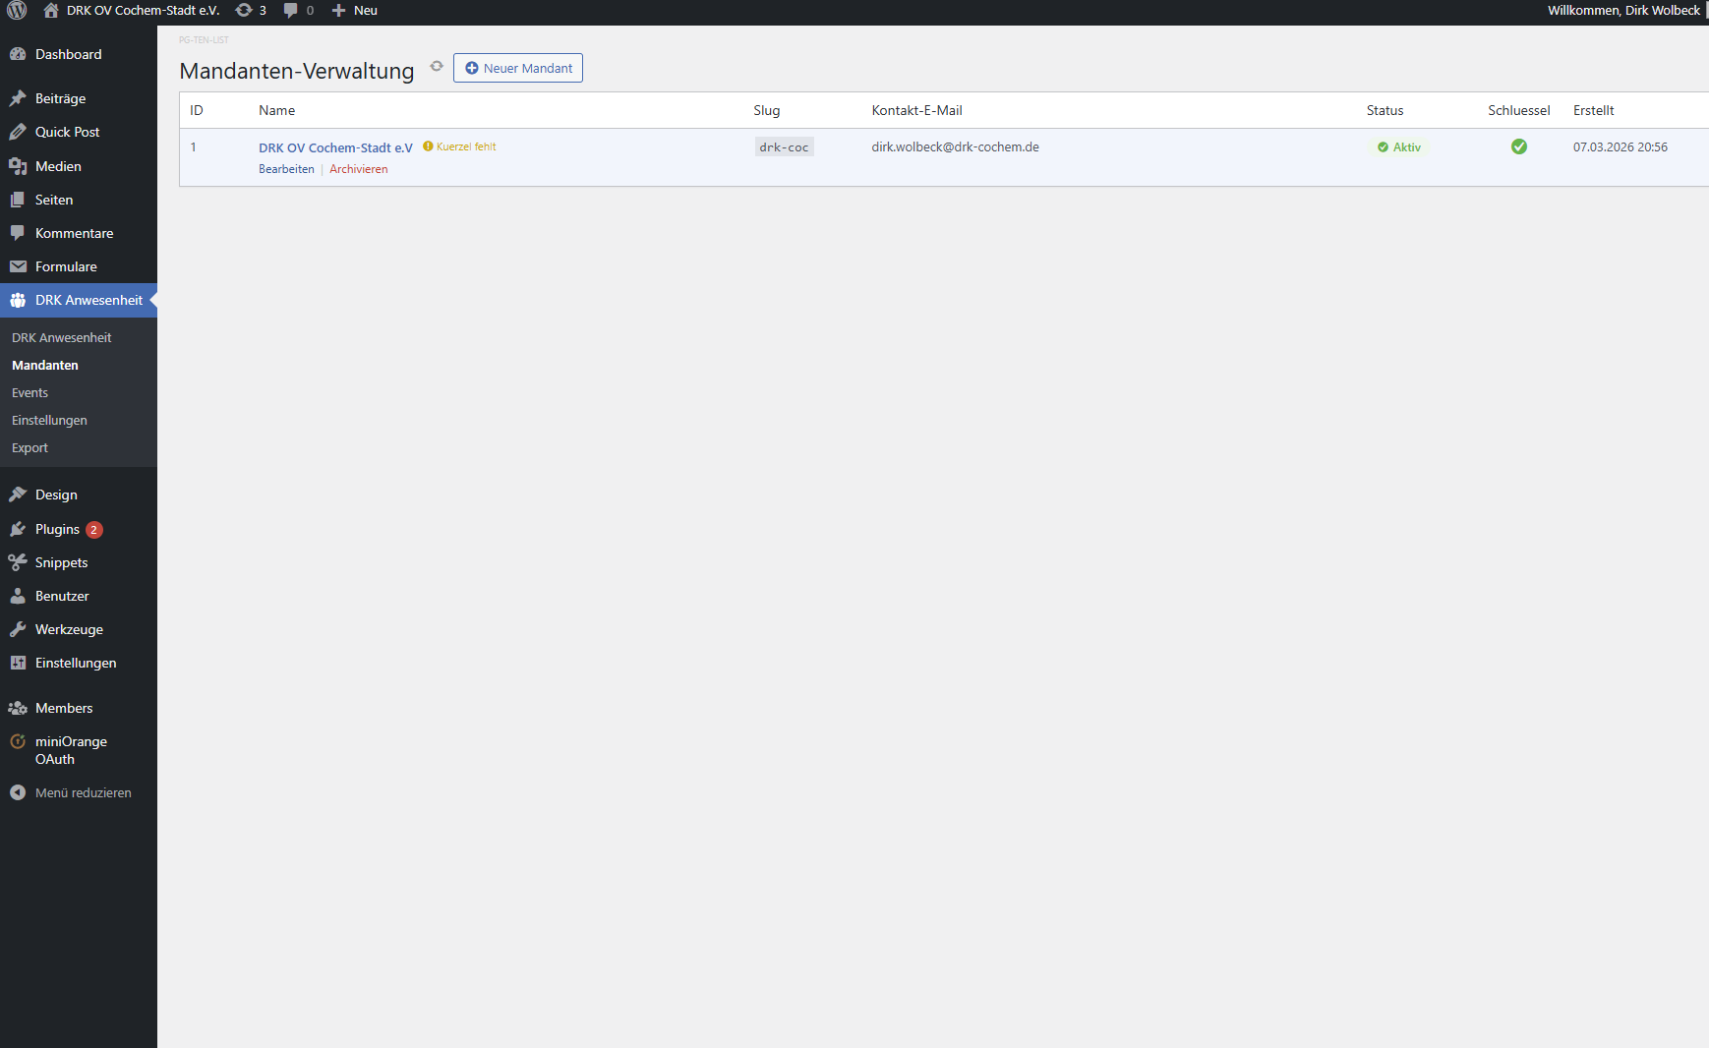Click the home icon in the admin bar
Viewport: 1709px width, 1048px height.
(51, 11)
